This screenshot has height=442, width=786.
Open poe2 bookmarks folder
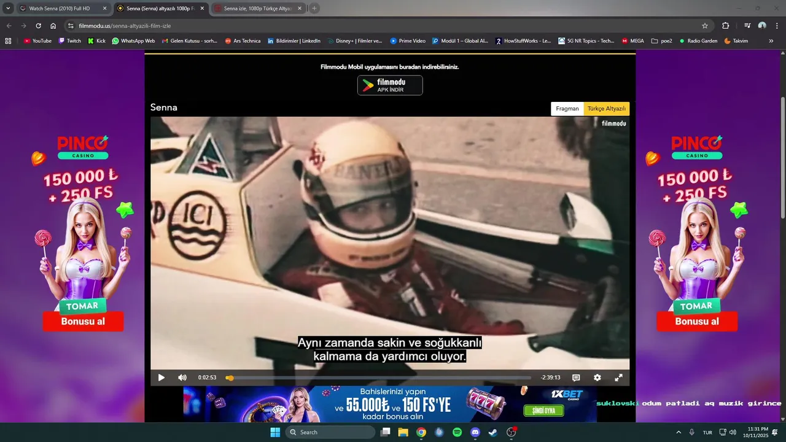coord(661,41)
